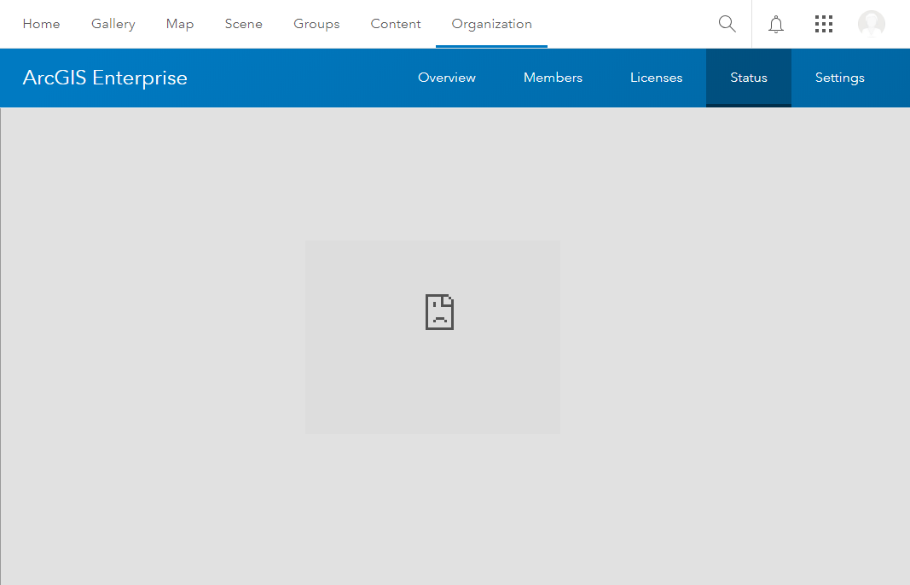
Task: Click the ArcGIS Enterprise title
Action: click(105, 78)
